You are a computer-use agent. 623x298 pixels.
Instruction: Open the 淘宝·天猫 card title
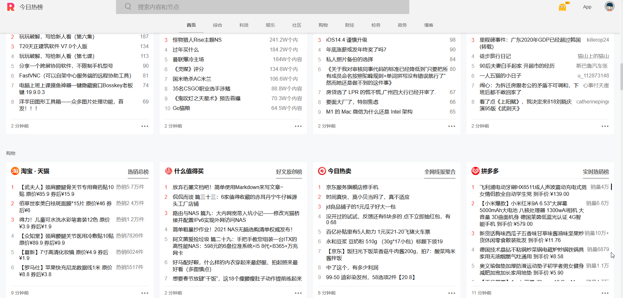(35, 171)
